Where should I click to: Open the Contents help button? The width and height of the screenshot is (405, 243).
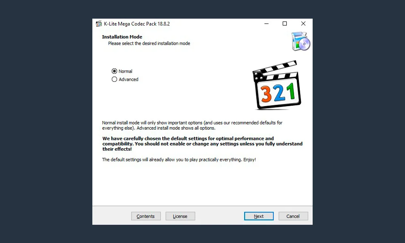tap(146, 216)
